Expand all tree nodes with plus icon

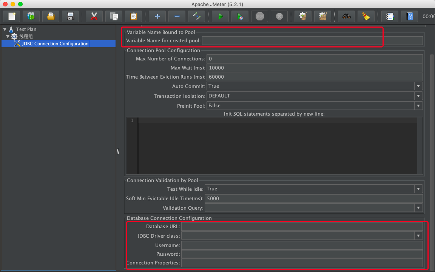(x=157, y=16)
